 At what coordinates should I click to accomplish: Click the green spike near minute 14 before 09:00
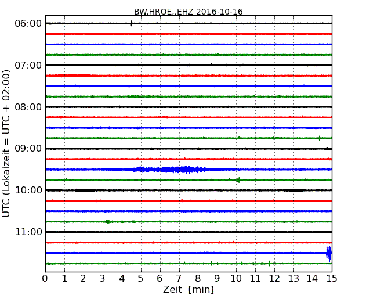(x=320, y=138)
